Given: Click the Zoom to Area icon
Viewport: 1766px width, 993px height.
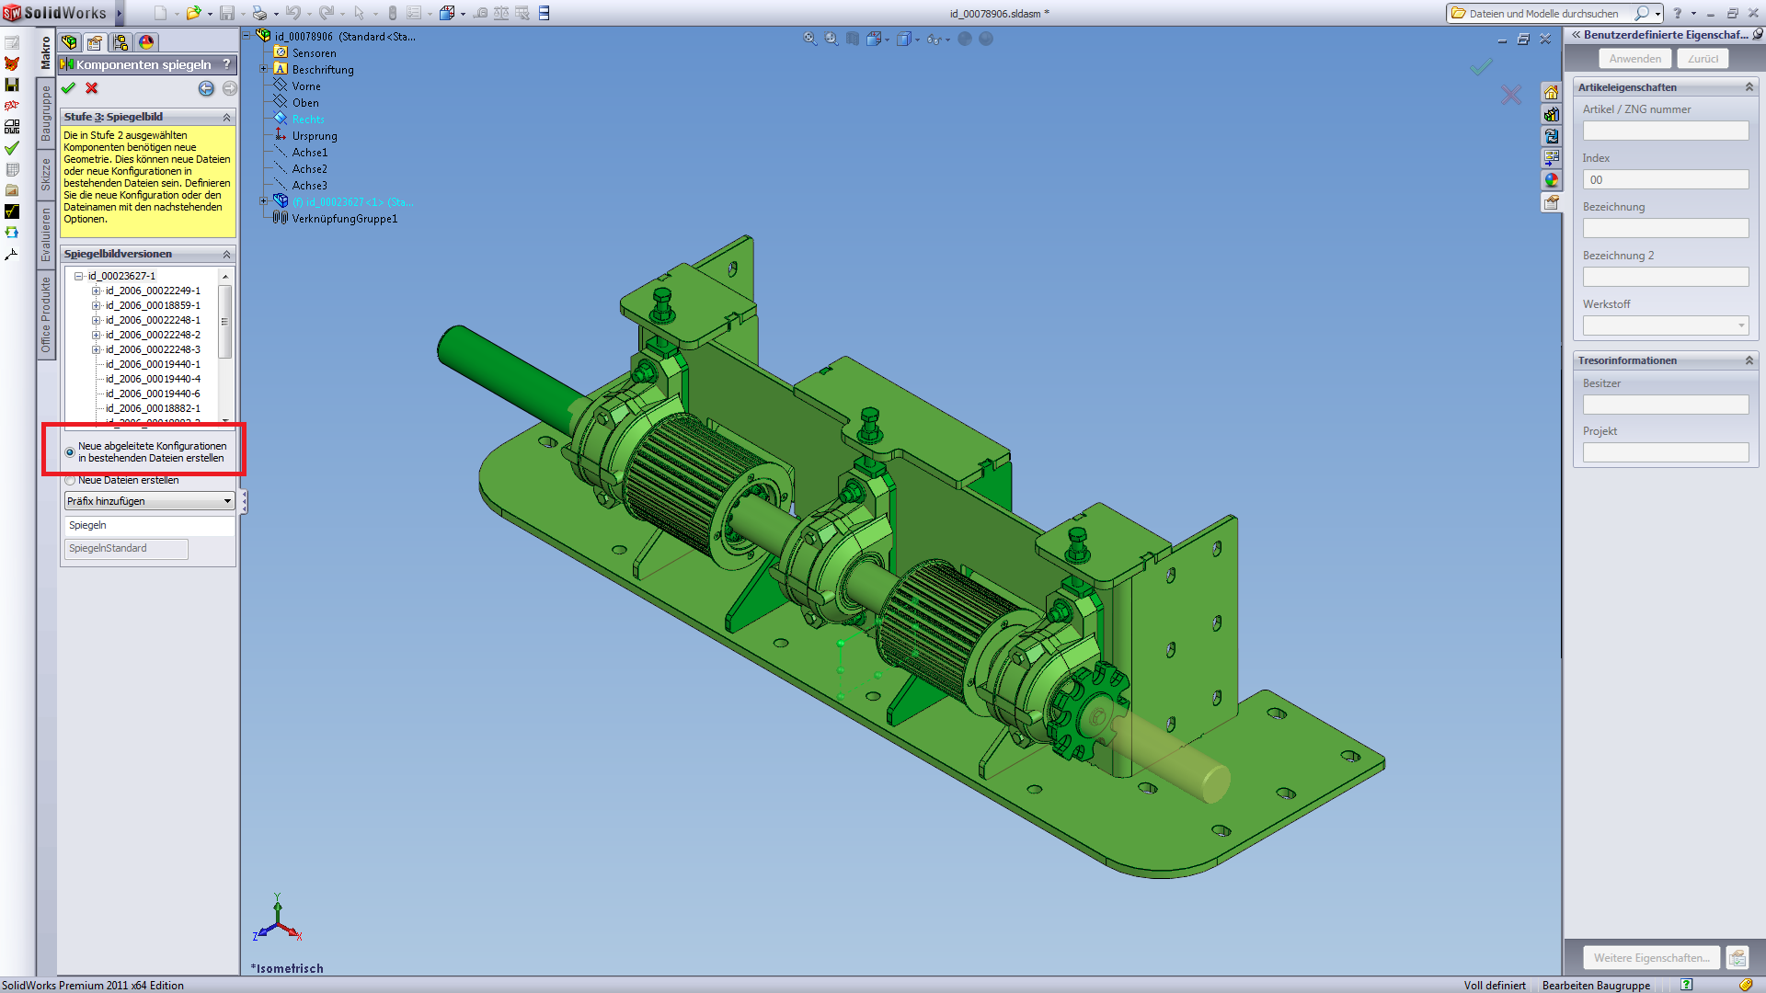Looking at the screenshot, I should (x=831, y=39).
